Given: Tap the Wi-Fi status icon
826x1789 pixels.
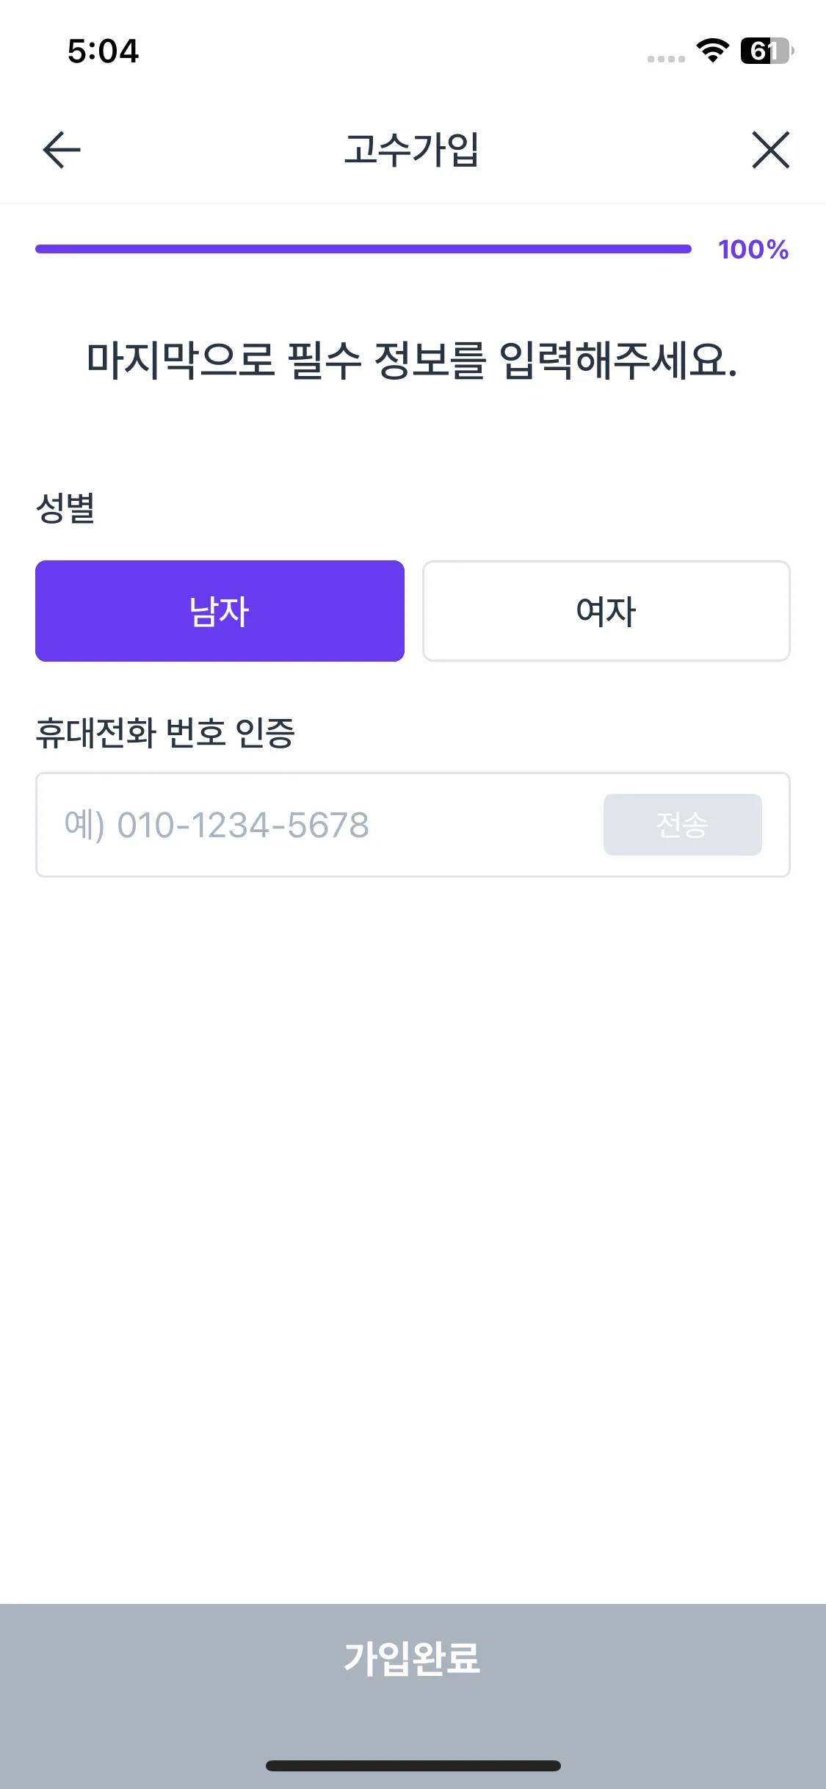Looking at the screenshot, I should click(x=712, y=50).
